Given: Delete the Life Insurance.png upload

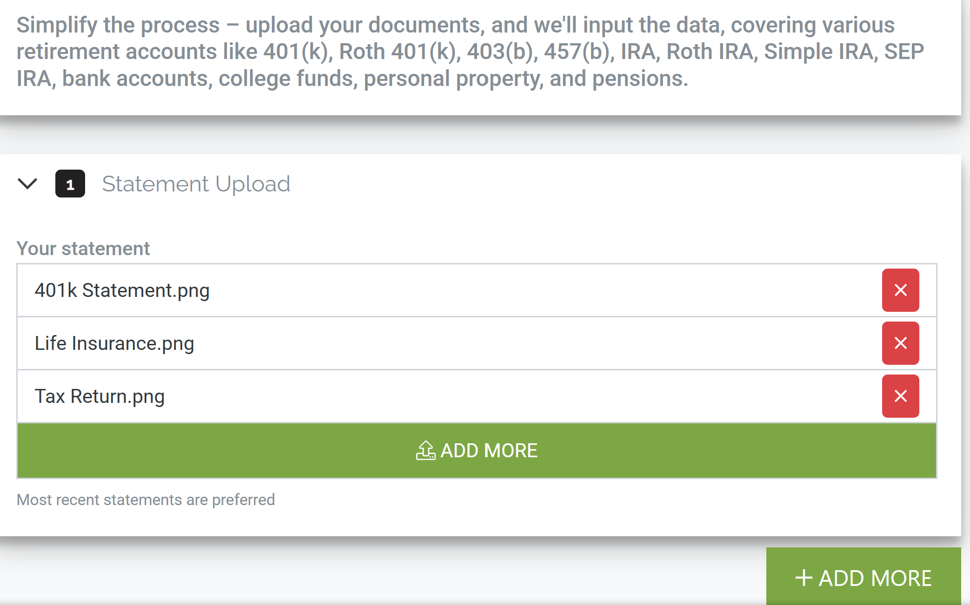Looking at the screenshot, I should click(900, 343).
